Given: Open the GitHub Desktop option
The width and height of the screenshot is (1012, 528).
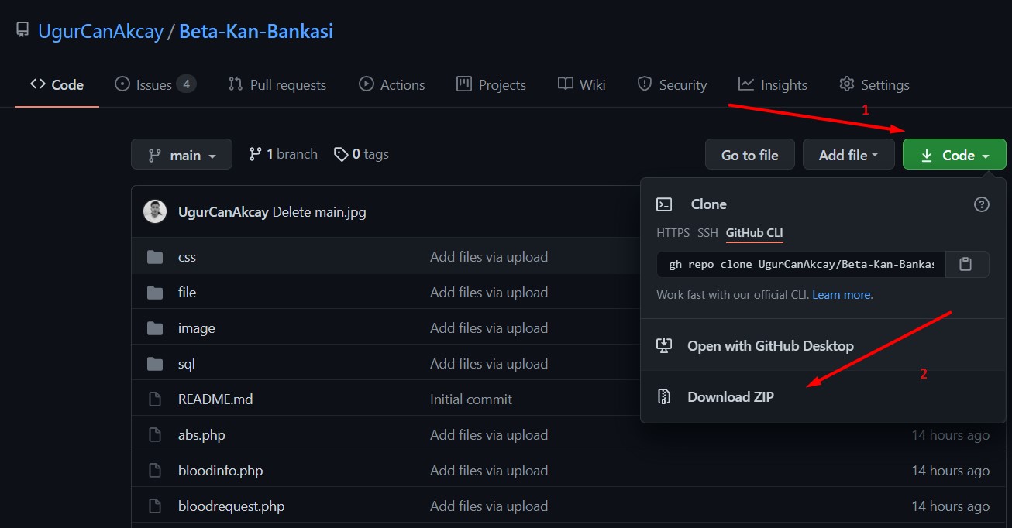Looking at the screenshot, I should coord(770,345).
